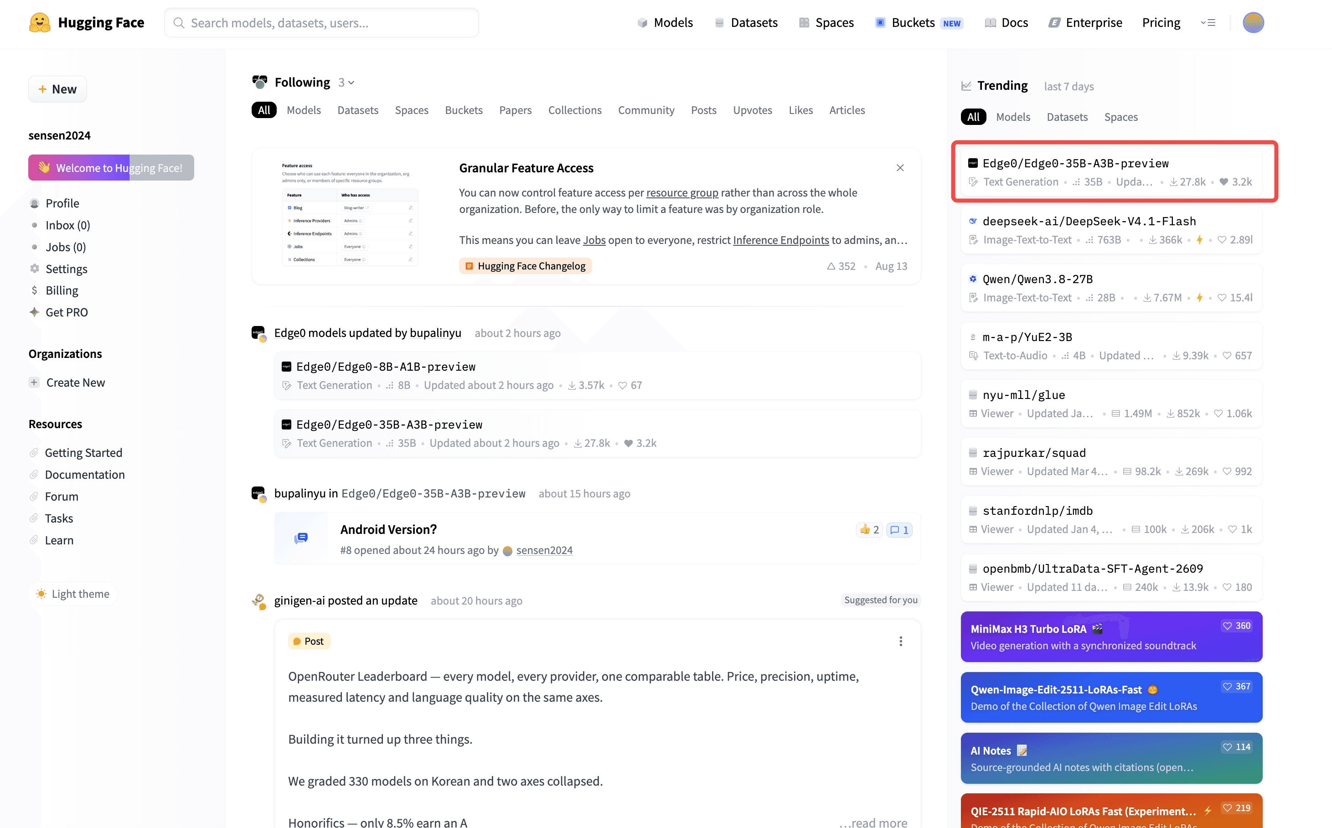Select the Models filter in Trending
The width and height of the screenshot is (1332, 828).
pos(1013,117)
